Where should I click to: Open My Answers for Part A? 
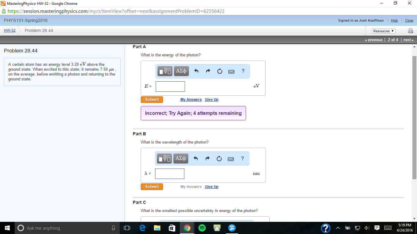pyautogui.click(x=191, y=99)
